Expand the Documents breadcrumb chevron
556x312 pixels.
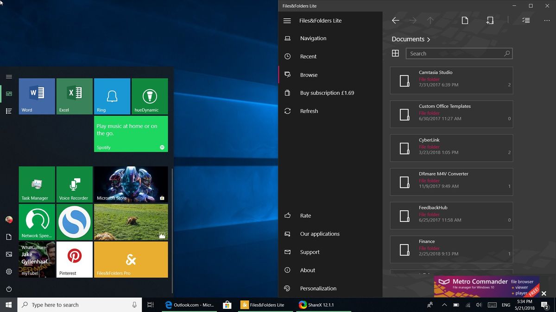click(x=429, y=39)
